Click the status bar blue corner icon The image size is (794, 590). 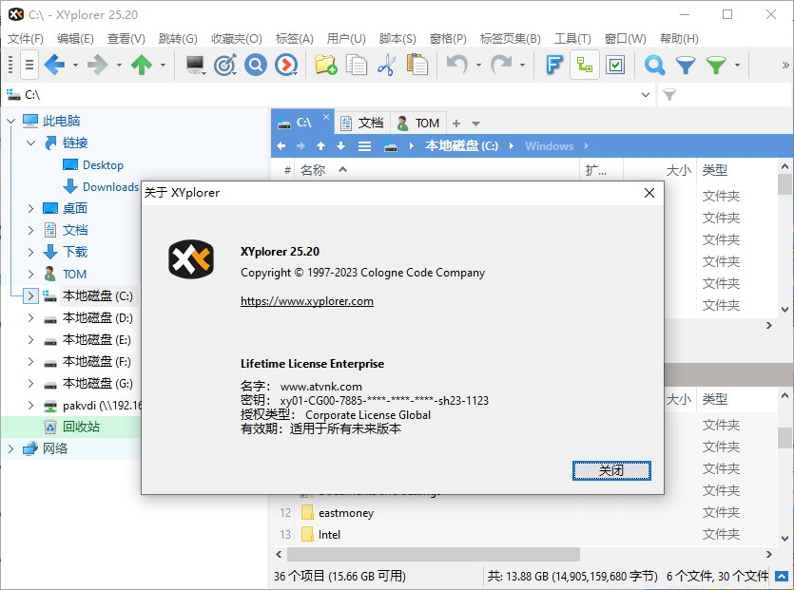coord(782,576)
